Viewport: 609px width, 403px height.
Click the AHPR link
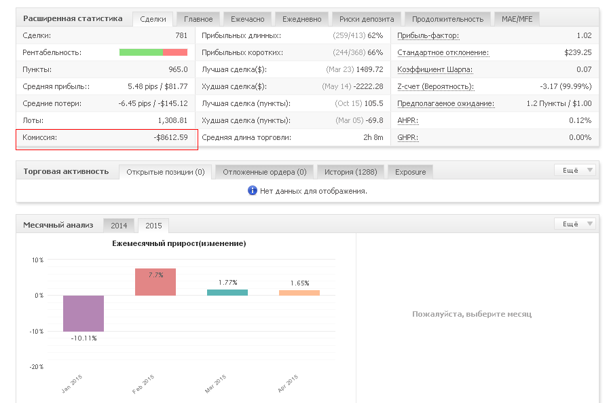click(408, 120)
